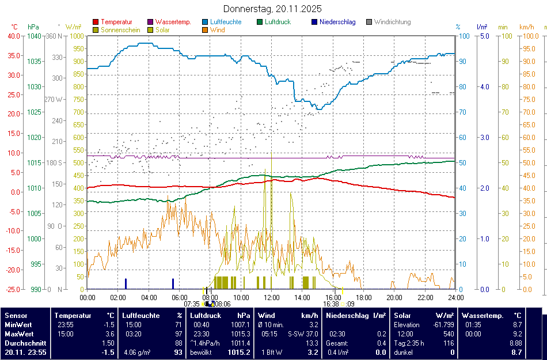Open the Temperatur column header in data table
547x360 pixels.
tap(73, 315)
